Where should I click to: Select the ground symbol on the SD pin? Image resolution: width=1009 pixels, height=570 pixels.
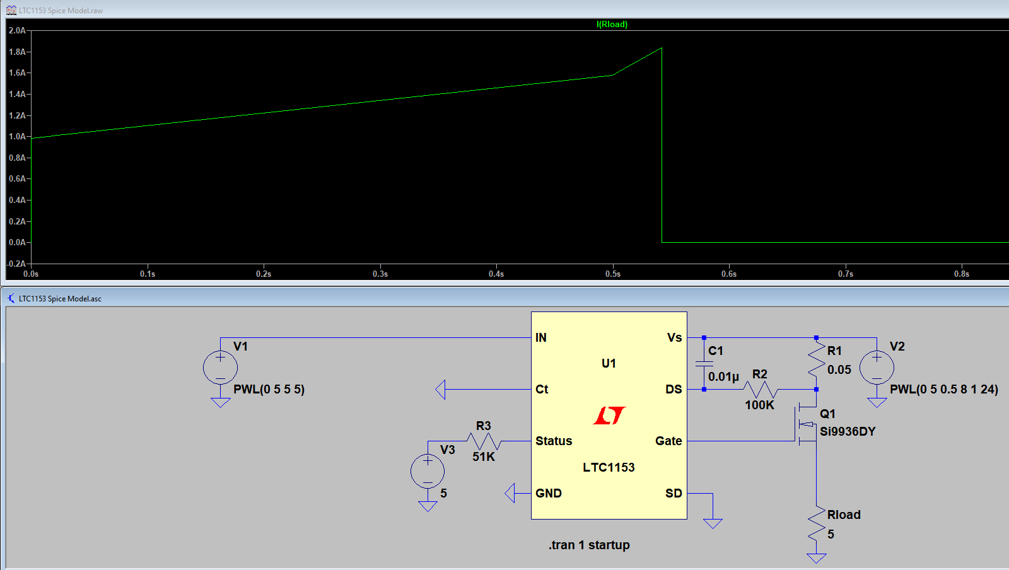(x=713, y=523)
